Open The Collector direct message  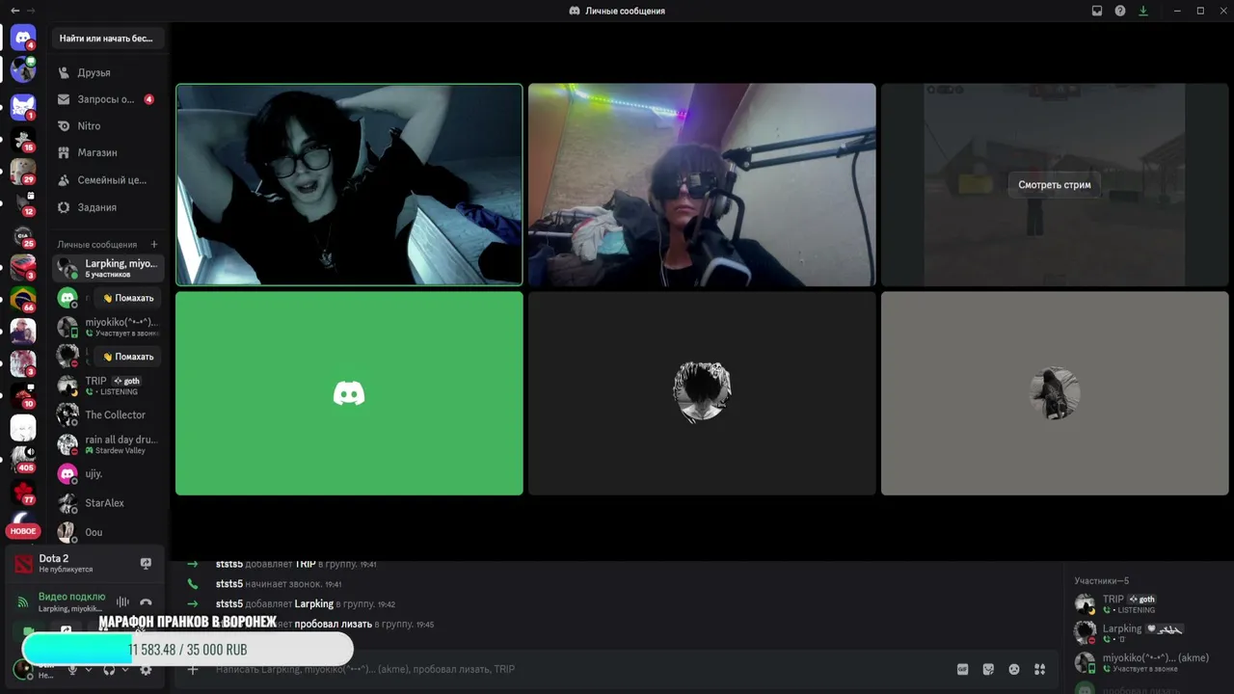[x=108, y=414]
